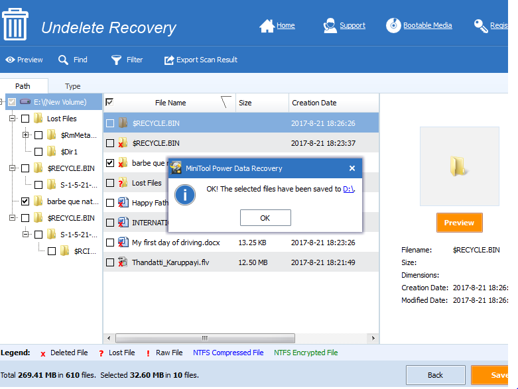Open the D:\ link in dialog
518x389 pixels.
click(348, 189)
